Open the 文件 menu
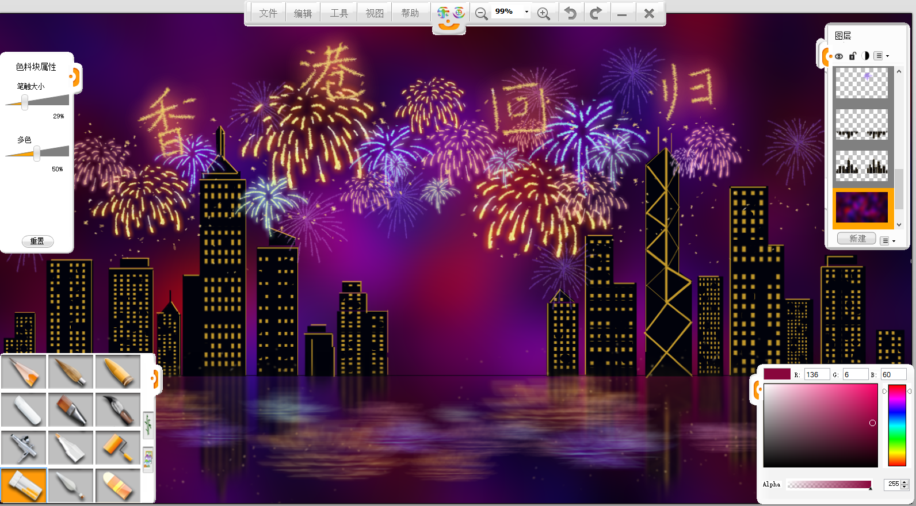Viewport: 916px width, 506px height. [x=268, y=13]
